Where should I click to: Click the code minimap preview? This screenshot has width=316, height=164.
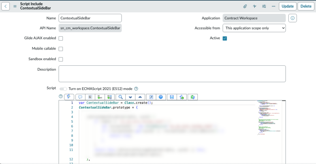269,118
